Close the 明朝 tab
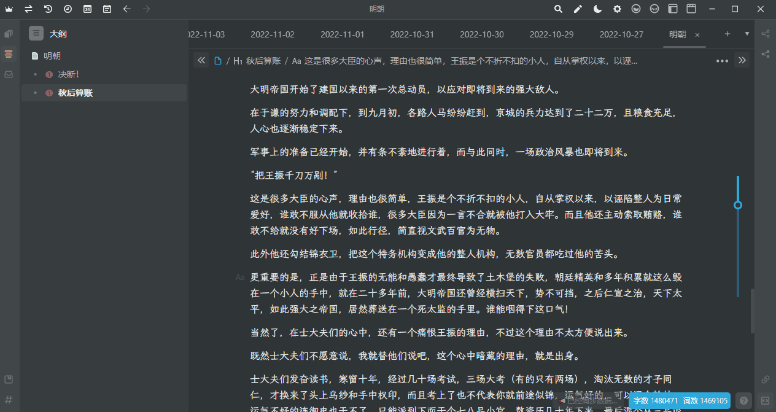776x412 pixels. (x=697, y=35)
